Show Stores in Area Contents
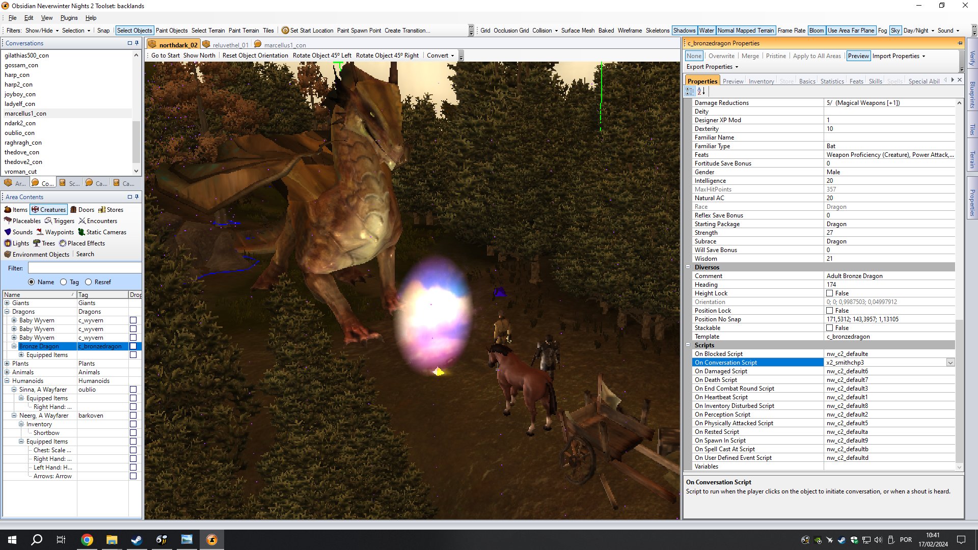The width and height of the screenshot is (978, 550). [111, 210]
